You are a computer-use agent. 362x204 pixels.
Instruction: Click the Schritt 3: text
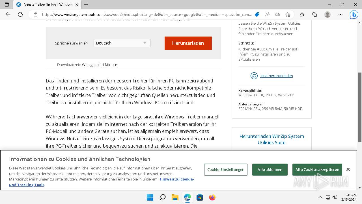[246, 43]
